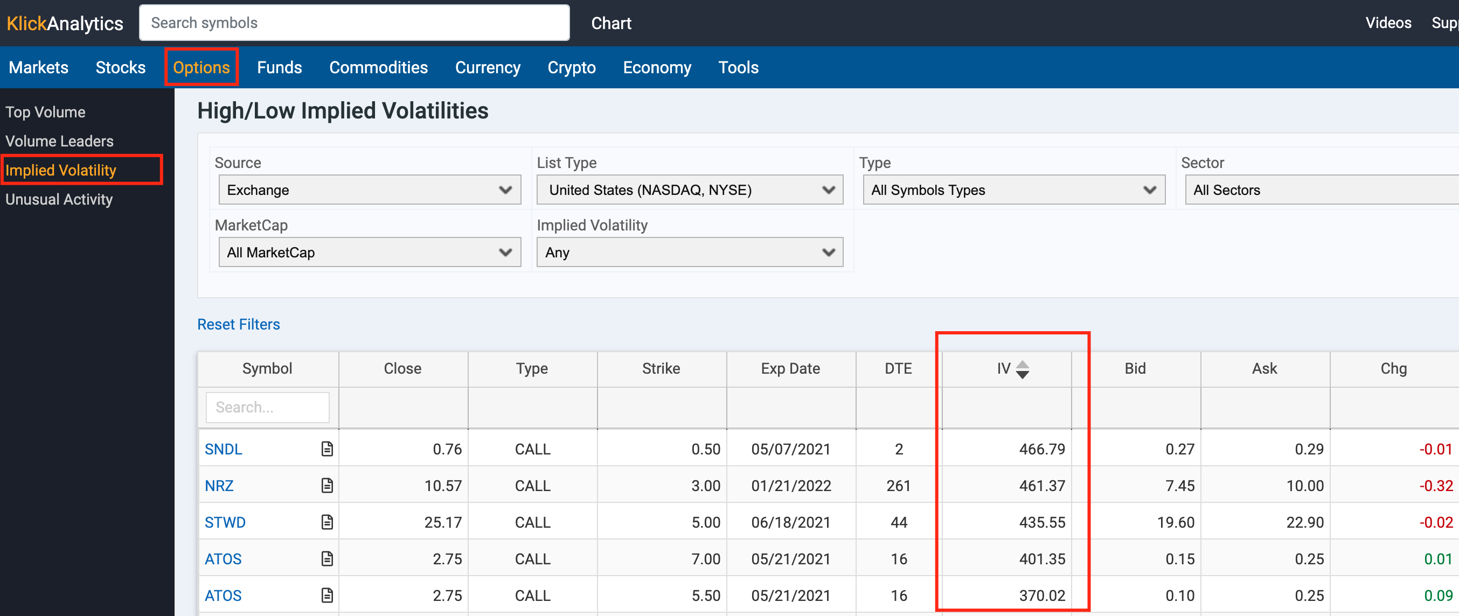Sort by the Bid column header
The height and width of the screenshot is (616, 1459).
(x=1135, y=369)
